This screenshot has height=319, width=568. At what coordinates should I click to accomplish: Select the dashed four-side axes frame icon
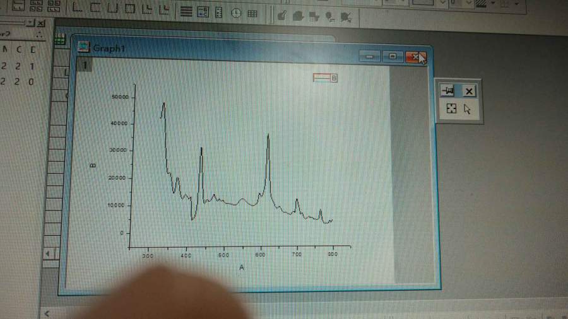pyautogui.click(x=95, y=7)
